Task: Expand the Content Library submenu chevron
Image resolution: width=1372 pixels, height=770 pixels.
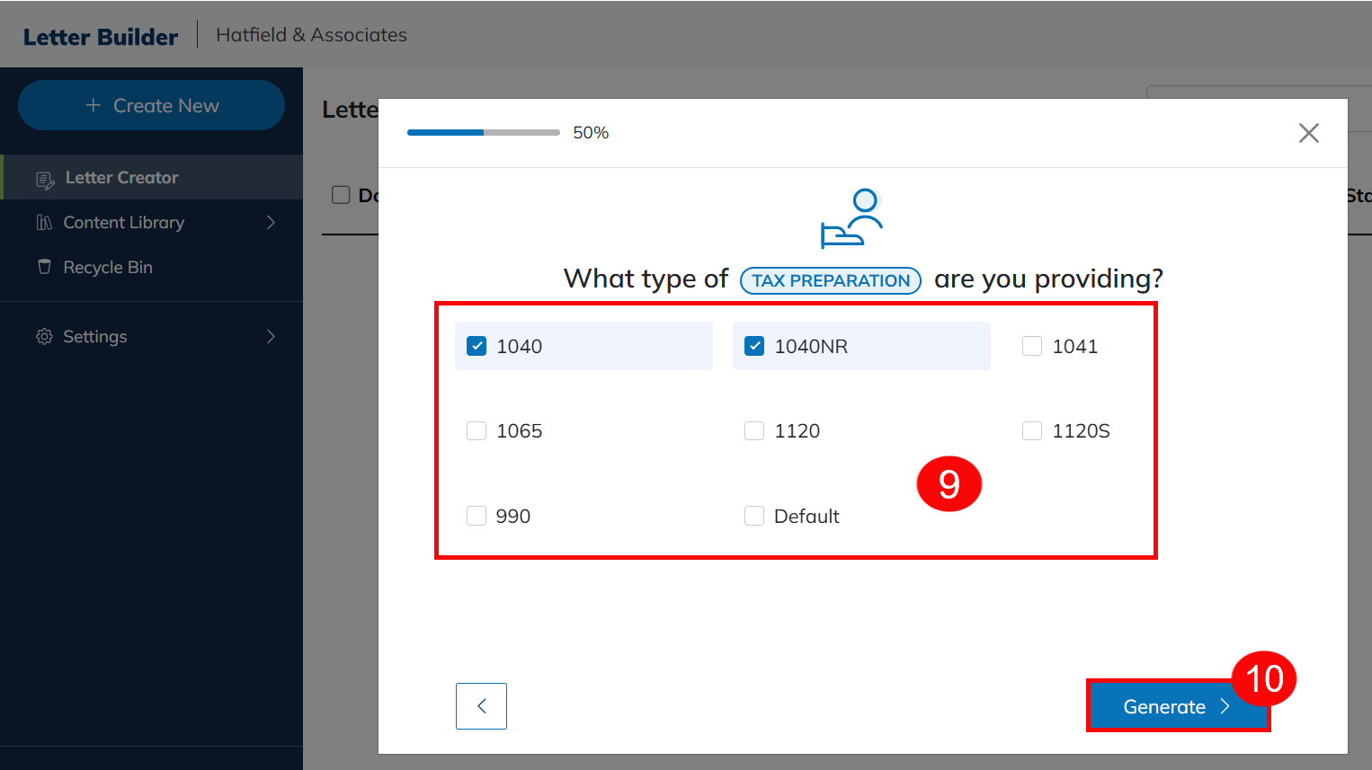Action: (271, 223)
